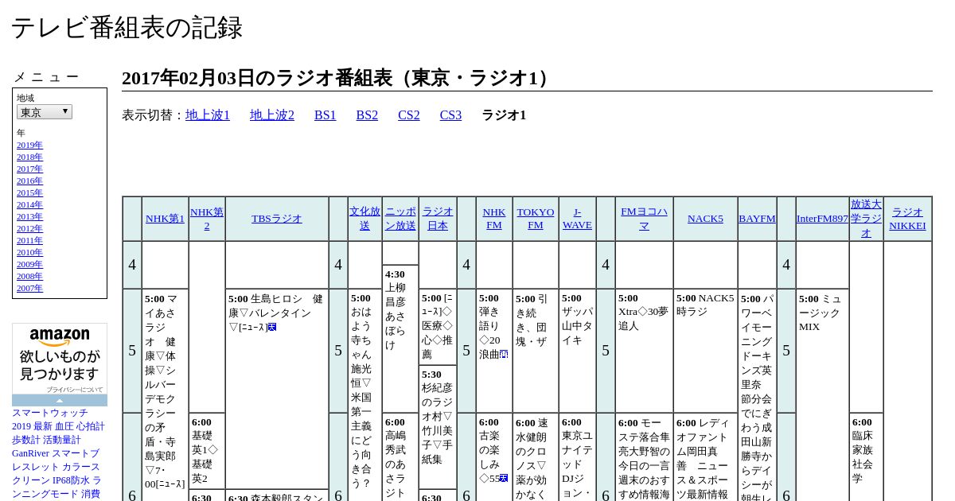955x501 pixels.
Task: Open the NHK FM station link
Action: pyautogui.click(x=494, y=219)
